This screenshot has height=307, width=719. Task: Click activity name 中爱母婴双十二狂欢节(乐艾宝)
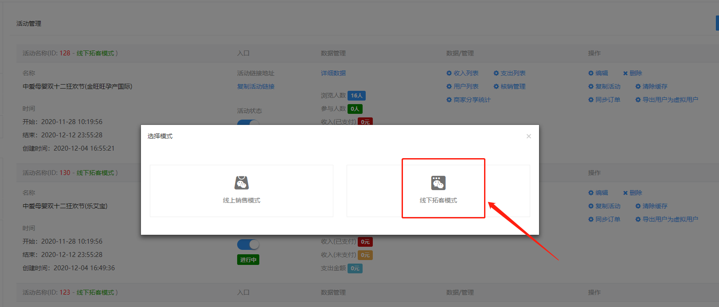click(65, 206)
